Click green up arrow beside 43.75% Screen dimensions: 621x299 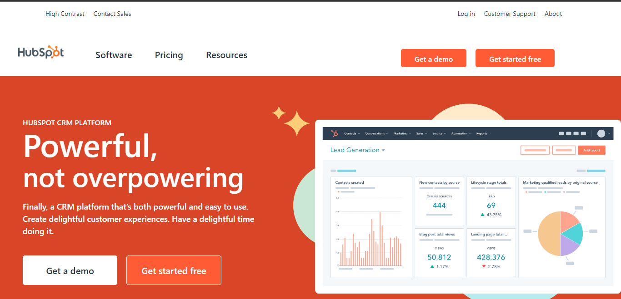pyautogui.click(x=482, y=215)
